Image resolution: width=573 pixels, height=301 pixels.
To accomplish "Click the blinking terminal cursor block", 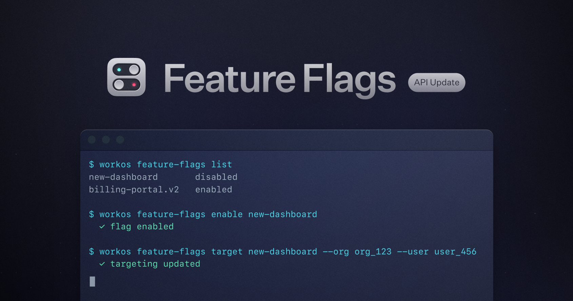I will tap(92, 281).
